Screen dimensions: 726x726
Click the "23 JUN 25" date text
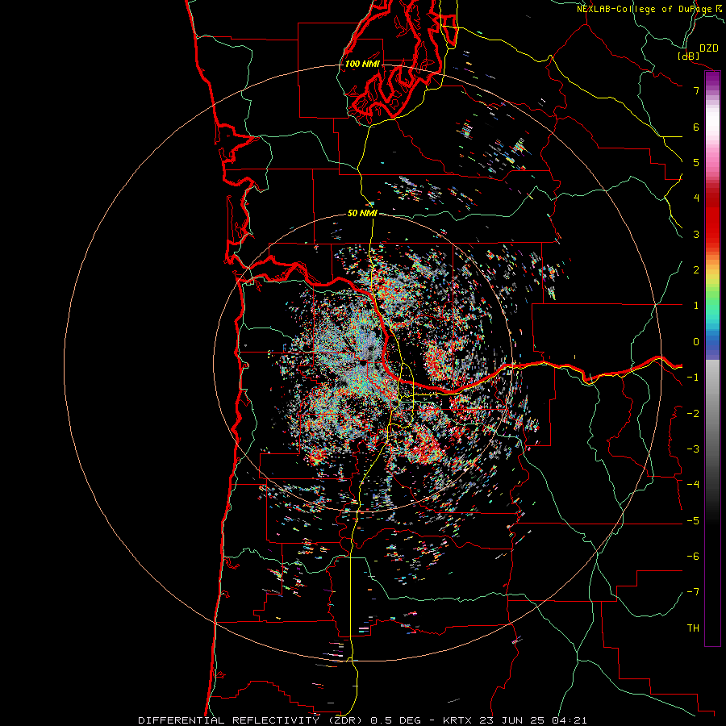(511, 720)
